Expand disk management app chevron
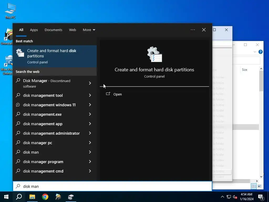269x202 pixels. [90, 124]
